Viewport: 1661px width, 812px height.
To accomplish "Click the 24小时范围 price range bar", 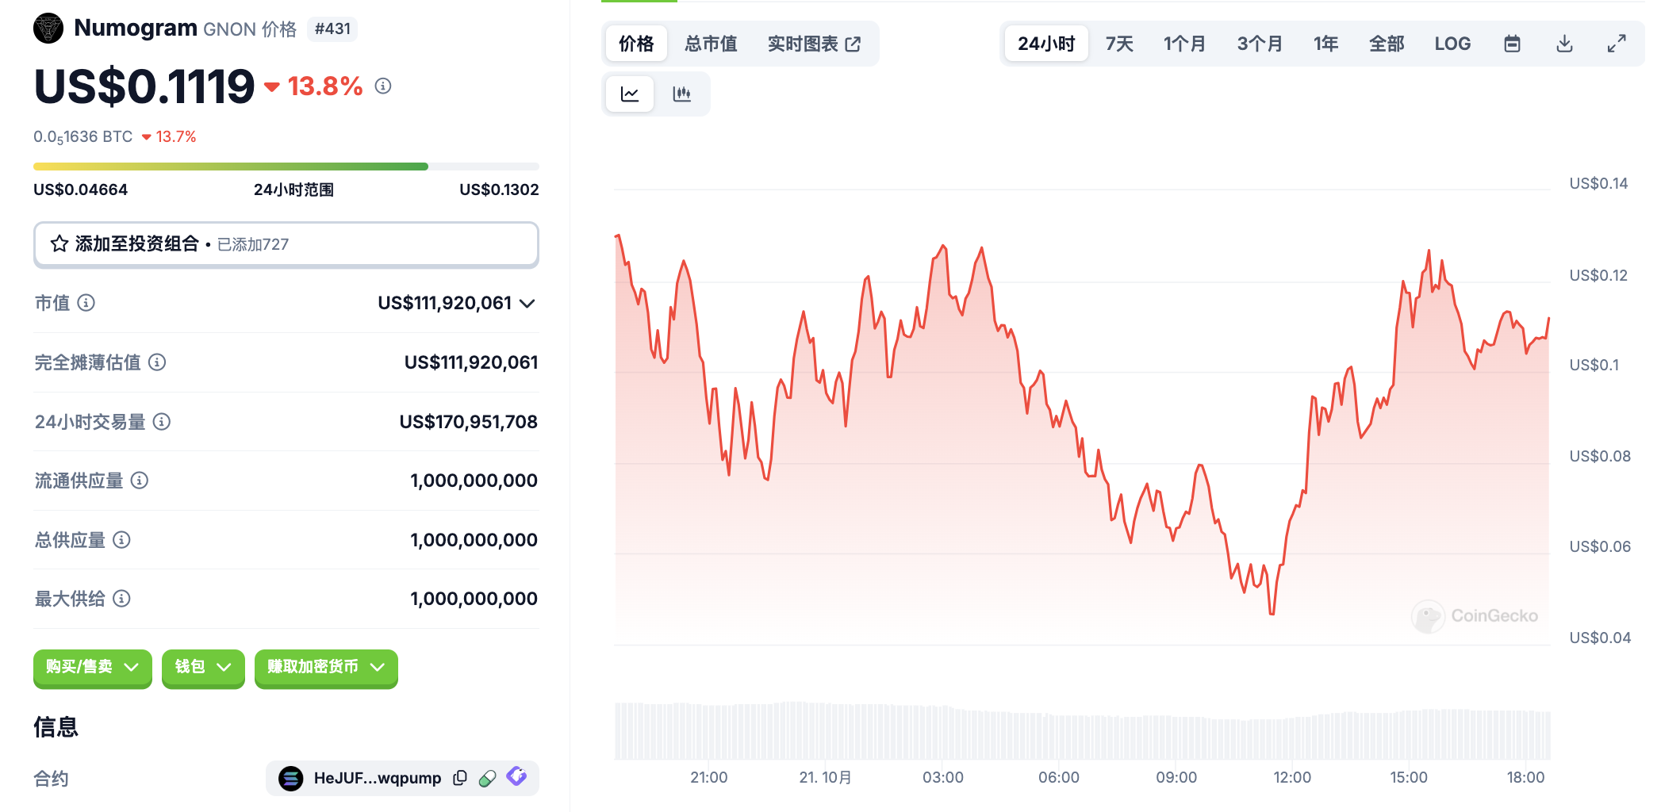I will click(286, 167).
